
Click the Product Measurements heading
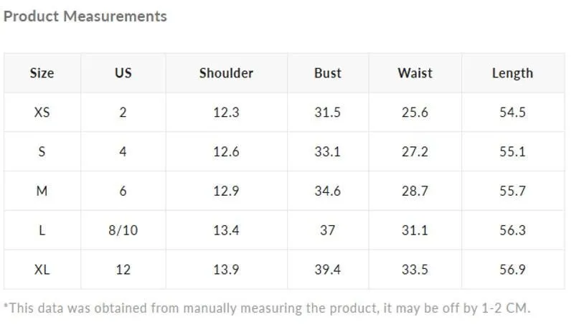click(x=85, y=16)
